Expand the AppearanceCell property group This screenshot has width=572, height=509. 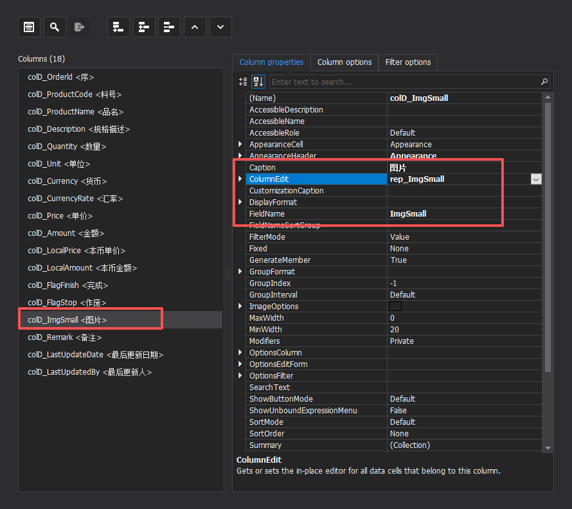[240, 144]
